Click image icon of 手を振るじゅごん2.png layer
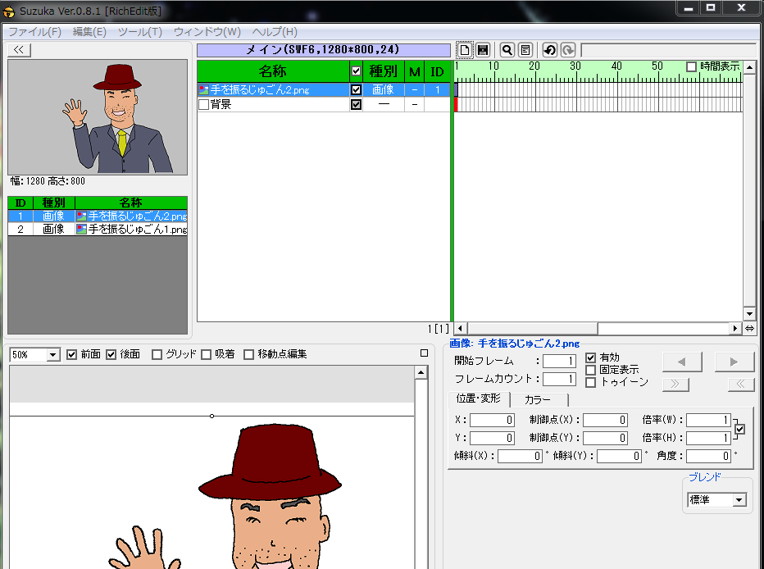The height and width of the screenshot is (569, 764). tap(203, 90)
